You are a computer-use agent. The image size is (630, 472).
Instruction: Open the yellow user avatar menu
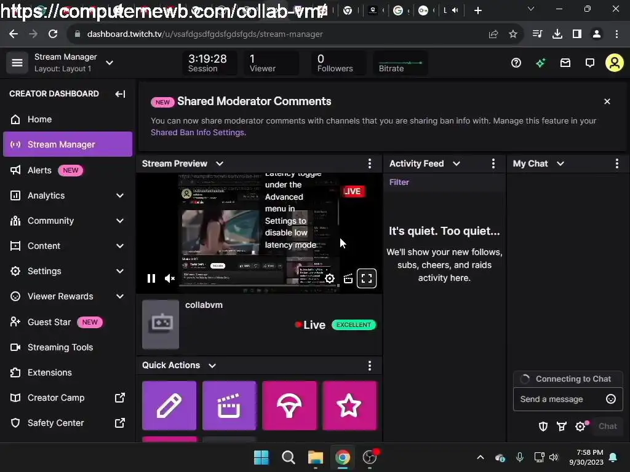pos(615,63)
